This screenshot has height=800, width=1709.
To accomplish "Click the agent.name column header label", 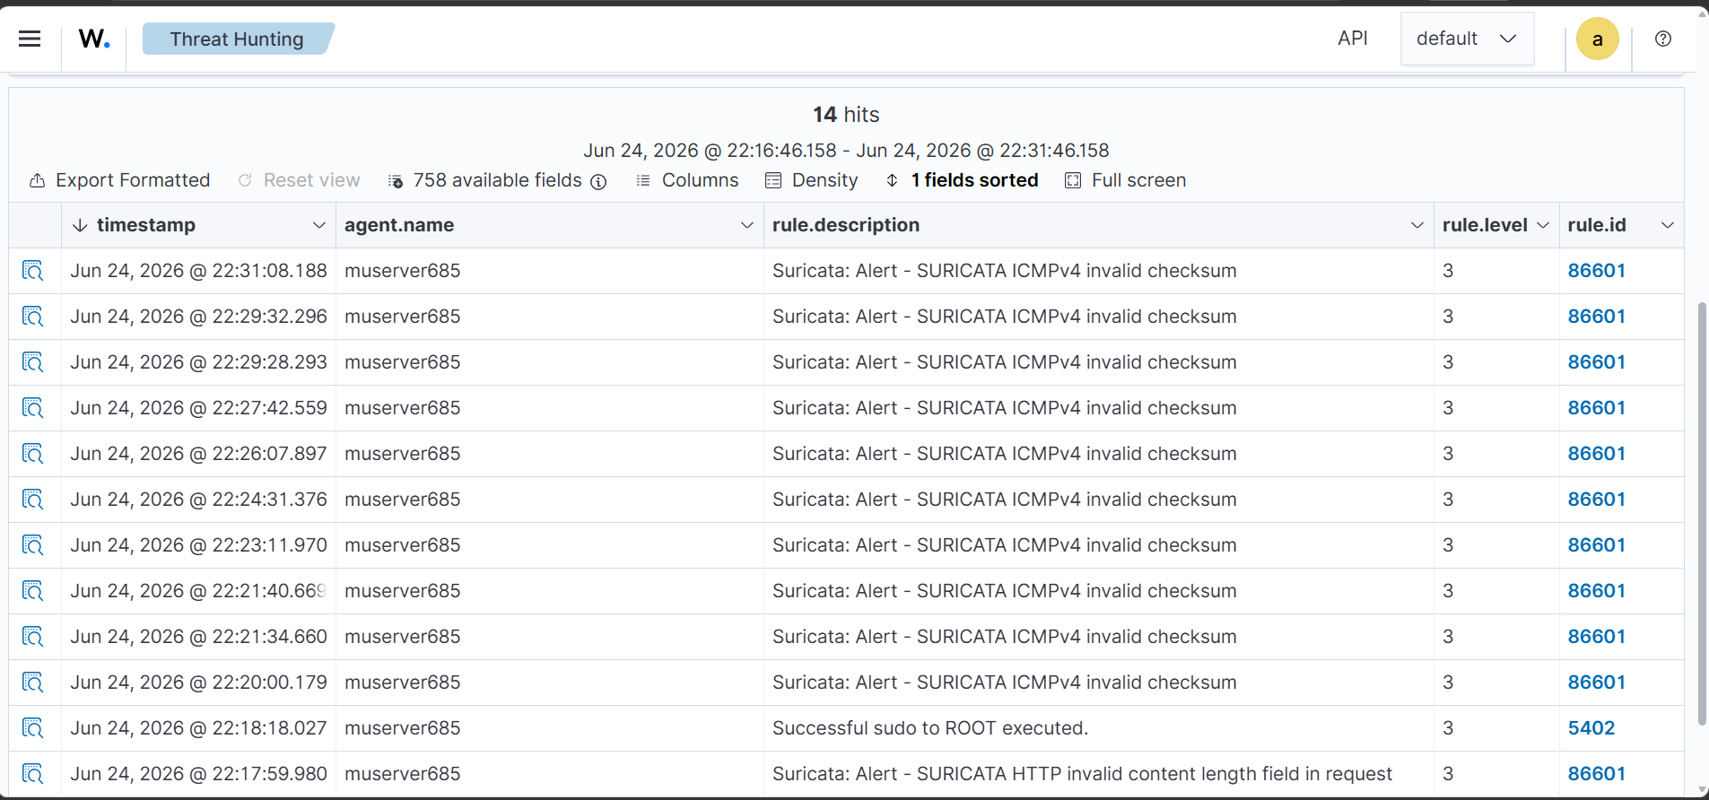I will pyautogui.click(x=399, y=225).
